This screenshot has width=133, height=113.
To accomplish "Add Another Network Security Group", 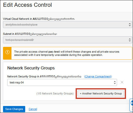I will point(101,93).
